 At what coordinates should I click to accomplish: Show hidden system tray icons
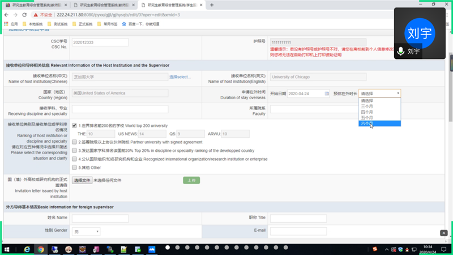coord(387,249)
